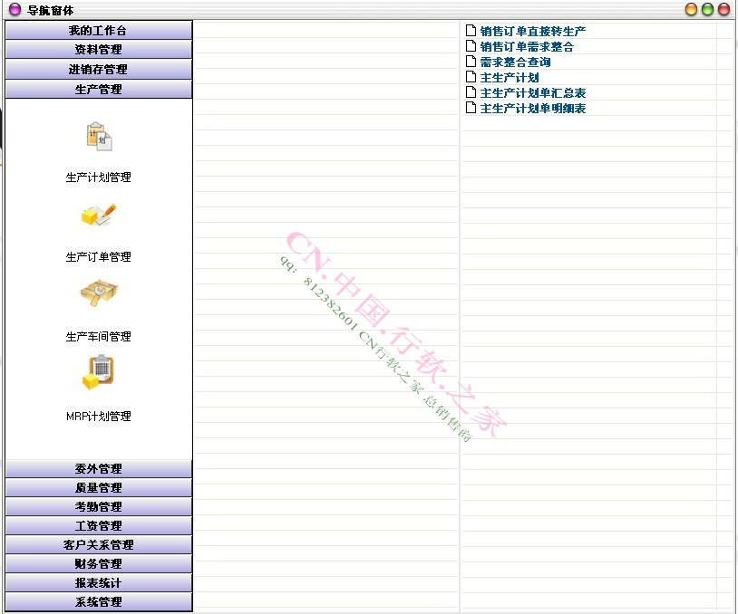Switch to 我的工作台
The width and height of the screenshot is (738, 614).
click(100, 30)
